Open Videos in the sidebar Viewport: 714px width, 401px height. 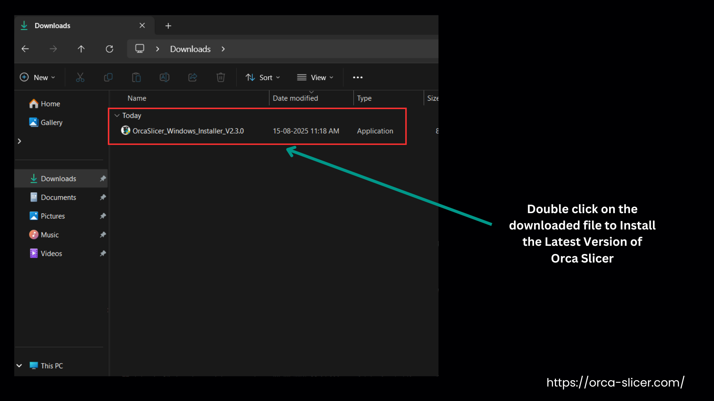[46, 253]
